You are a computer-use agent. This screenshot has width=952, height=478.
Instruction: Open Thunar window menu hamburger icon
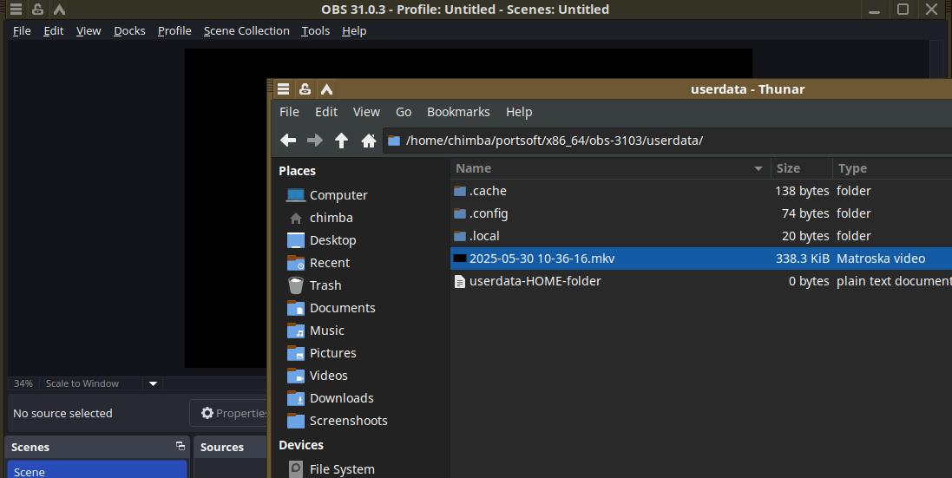(x=283, y=89)
